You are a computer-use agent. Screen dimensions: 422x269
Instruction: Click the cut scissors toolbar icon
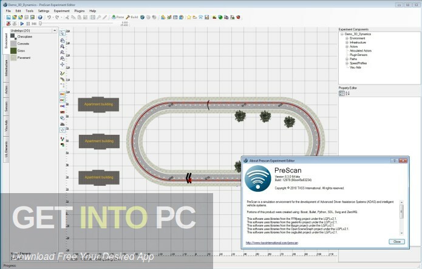(67, 17)
